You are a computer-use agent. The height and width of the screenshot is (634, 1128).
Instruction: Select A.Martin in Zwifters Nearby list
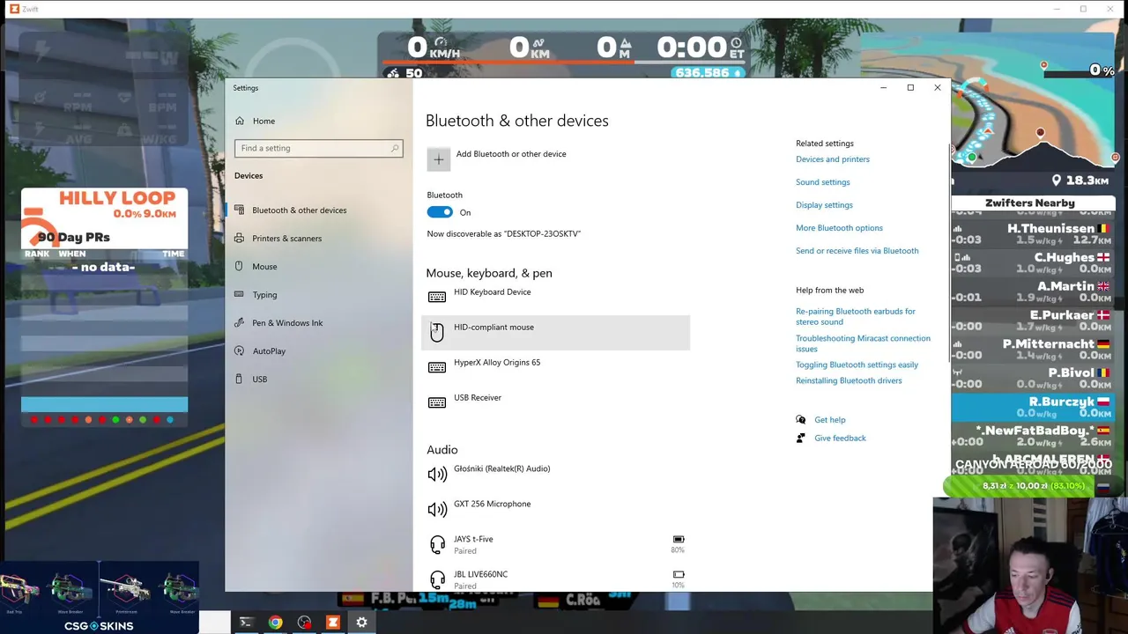[x=1033, y=291]
